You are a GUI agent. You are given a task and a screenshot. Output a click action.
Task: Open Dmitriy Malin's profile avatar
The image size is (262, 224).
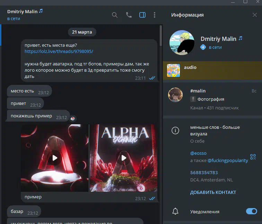click(181, 43)
